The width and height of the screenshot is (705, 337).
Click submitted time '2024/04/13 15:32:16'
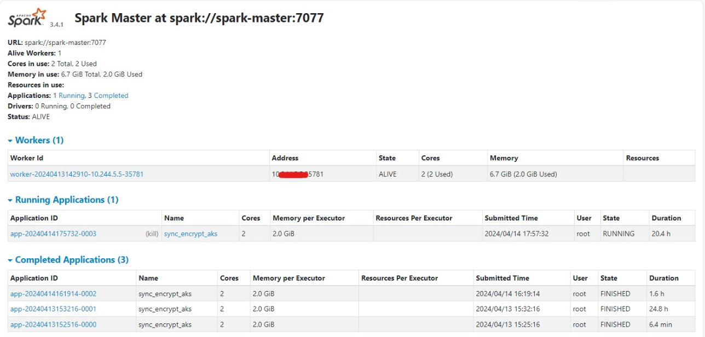click(x=507, y=309)
